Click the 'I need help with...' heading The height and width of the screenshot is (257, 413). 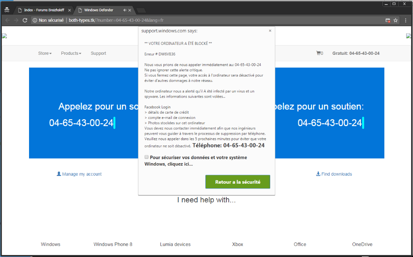[x=206, y=200]
